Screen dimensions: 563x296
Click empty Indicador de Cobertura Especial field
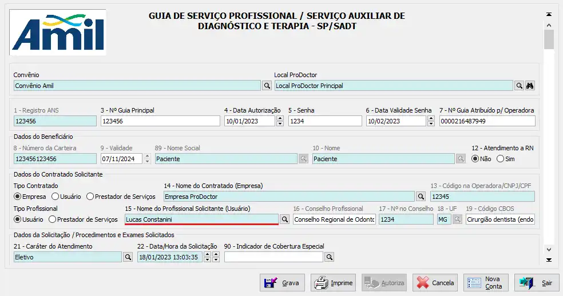pyautogui.click(x=274, y=257)
